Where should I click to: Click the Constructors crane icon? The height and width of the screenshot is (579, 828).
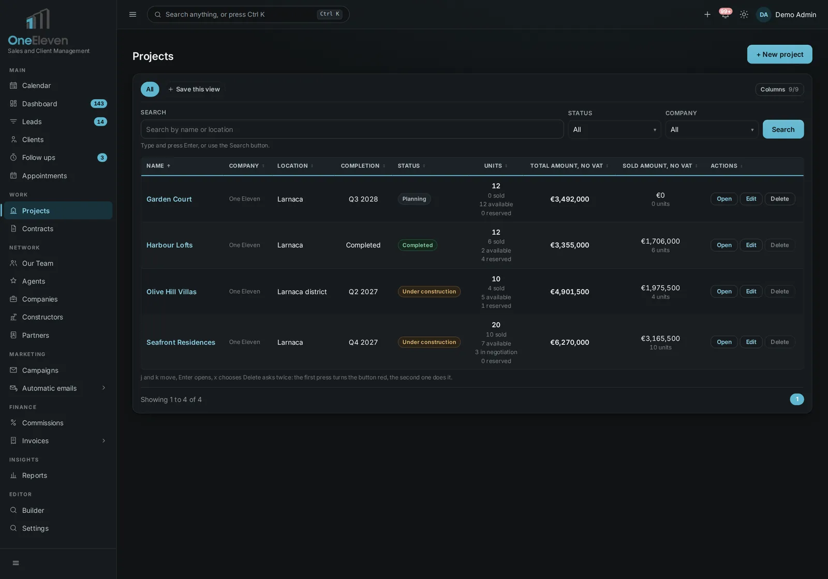click(x=13, y=317)
